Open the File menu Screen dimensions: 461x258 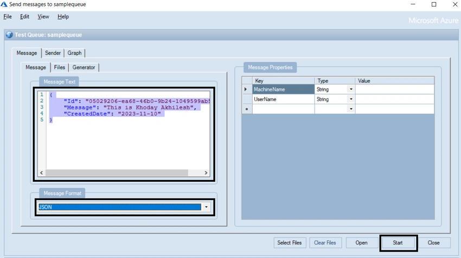click(8, 17)
